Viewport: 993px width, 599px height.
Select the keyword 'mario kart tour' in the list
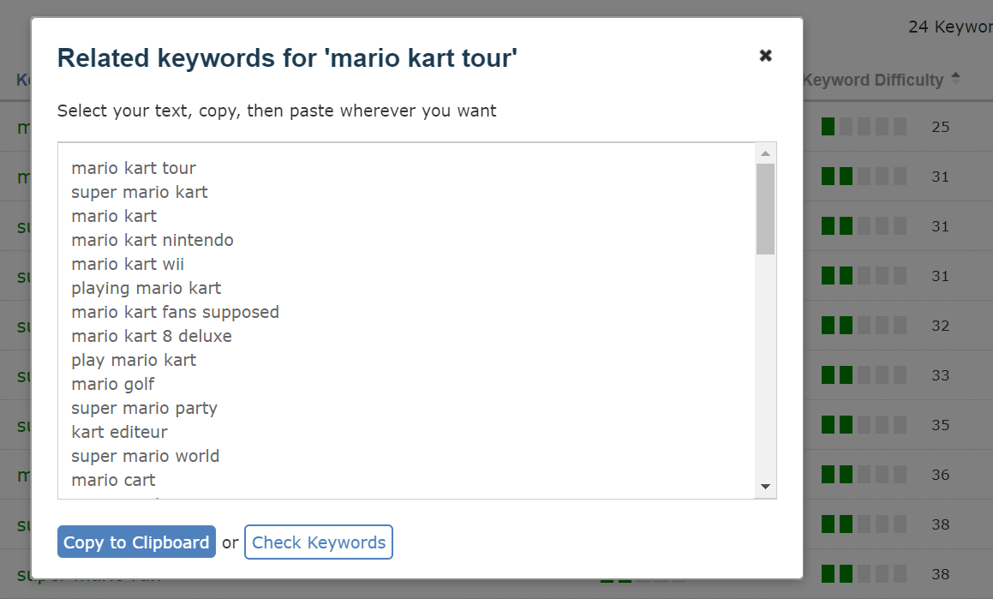click(x=133, y=168)
